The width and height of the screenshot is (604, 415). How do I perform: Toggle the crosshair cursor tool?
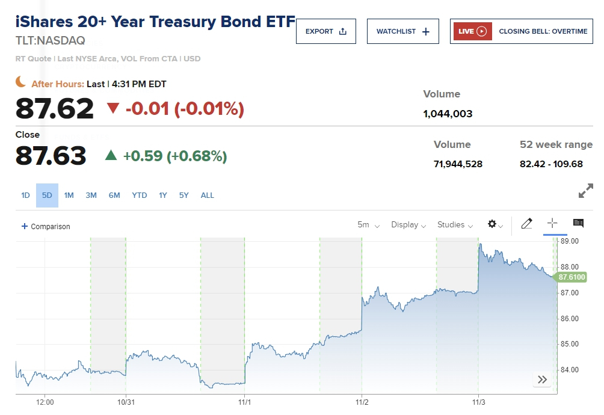[552, 224]
